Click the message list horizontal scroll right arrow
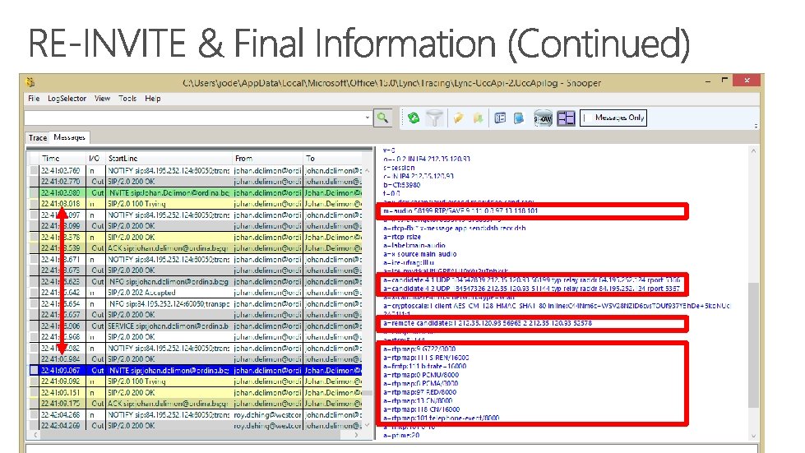805x453 pixels. [356, 435]
